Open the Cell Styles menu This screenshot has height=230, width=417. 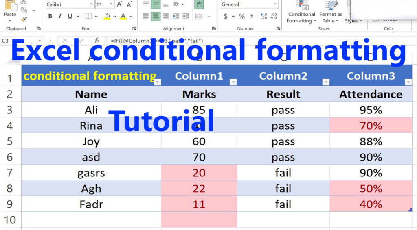pos(353,20)
